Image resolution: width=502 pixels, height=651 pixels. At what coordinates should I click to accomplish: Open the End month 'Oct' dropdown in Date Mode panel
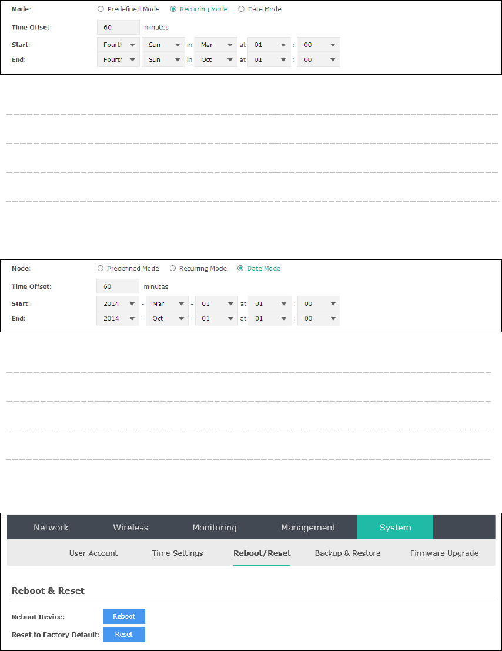click(x=167, y=318)
